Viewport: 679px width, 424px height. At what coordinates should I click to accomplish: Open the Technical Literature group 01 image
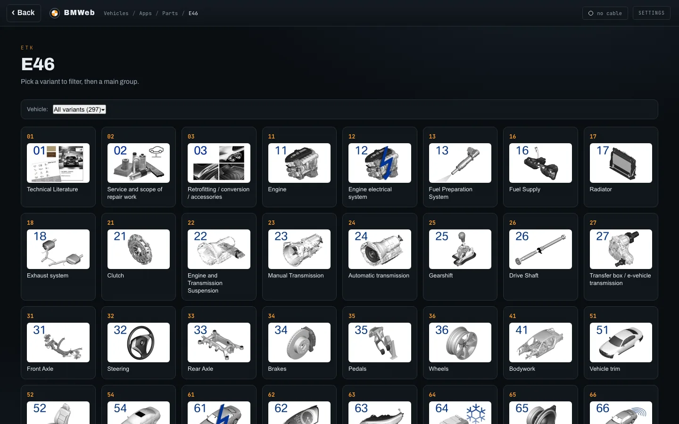tap(58, 163)
